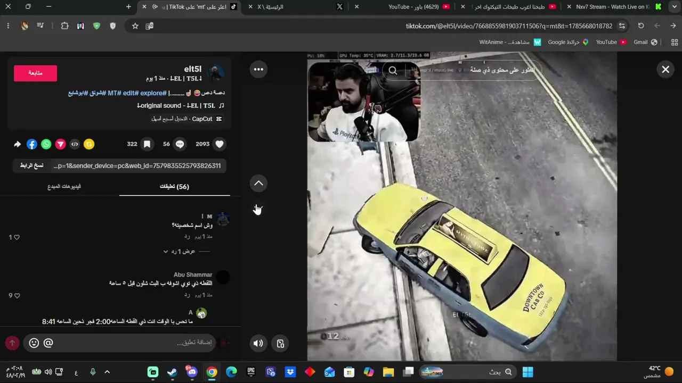Click the Windows taskbar search box
Image resolution: width=682 pixels, height=383 pixels.
(x=467, y=372)
